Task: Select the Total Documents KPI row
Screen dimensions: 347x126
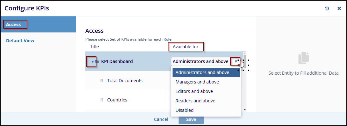Action: pyautogui.click(x=125, y=81)
